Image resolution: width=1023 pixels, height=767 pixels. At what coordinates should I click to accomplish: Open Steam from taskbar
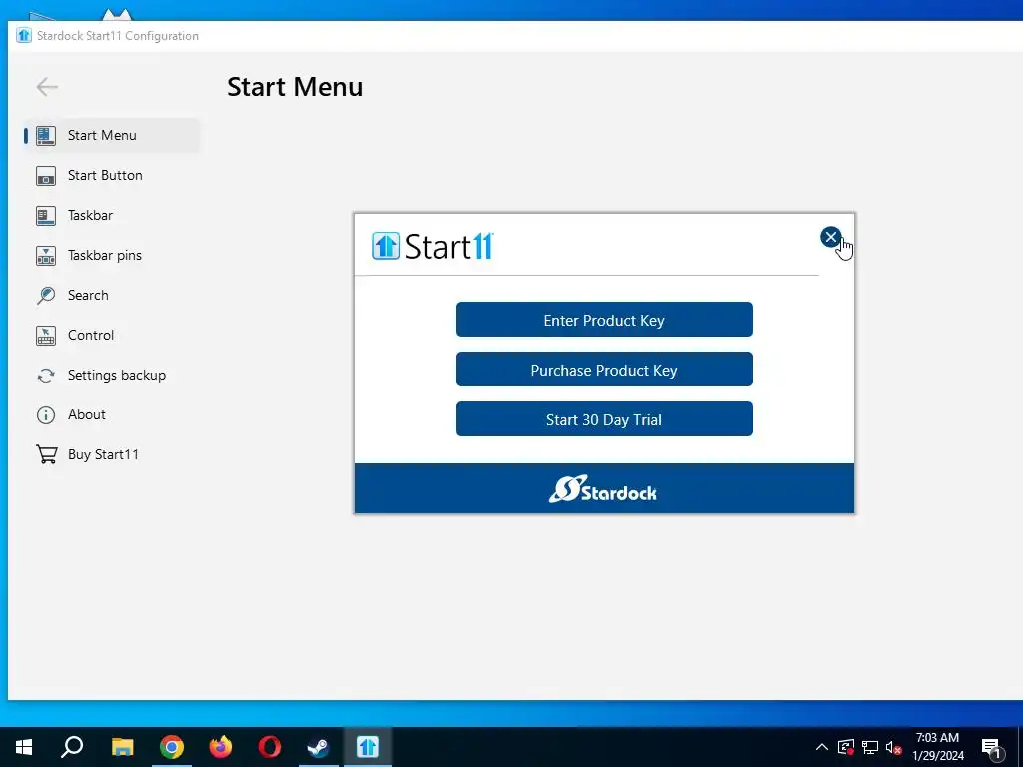coord(319,747)
